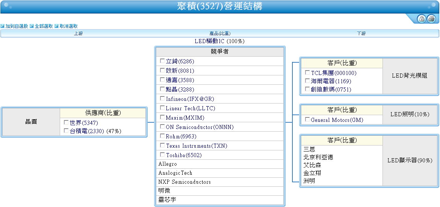Open the TCL集團(000100) customer link
The width and height of the screenshot is (440, 207).
334,73
